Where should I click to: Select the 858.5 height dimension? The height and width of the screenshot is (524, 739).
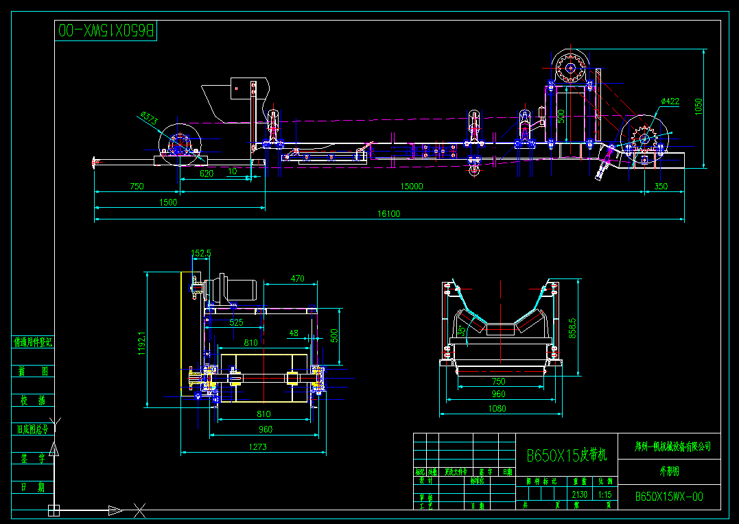point(573,328)
